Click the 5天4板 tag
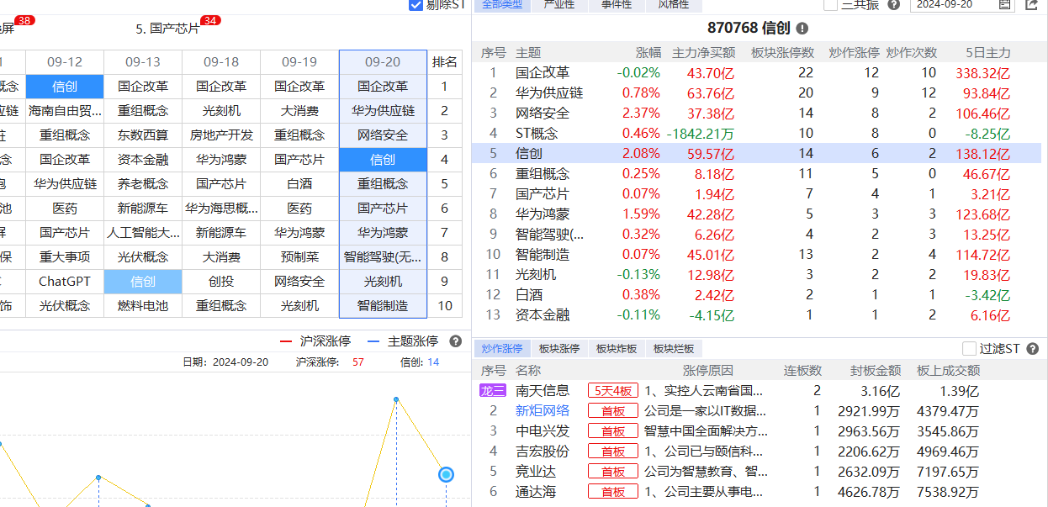The width and height of the screenshot is (1048, 507). coord(613,390)
